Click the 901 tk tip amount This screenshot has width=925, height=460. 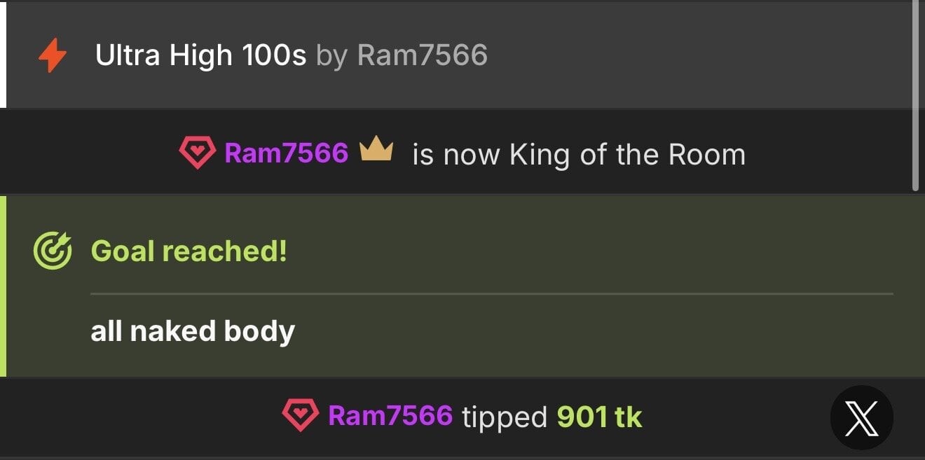[x=599, y=417]
